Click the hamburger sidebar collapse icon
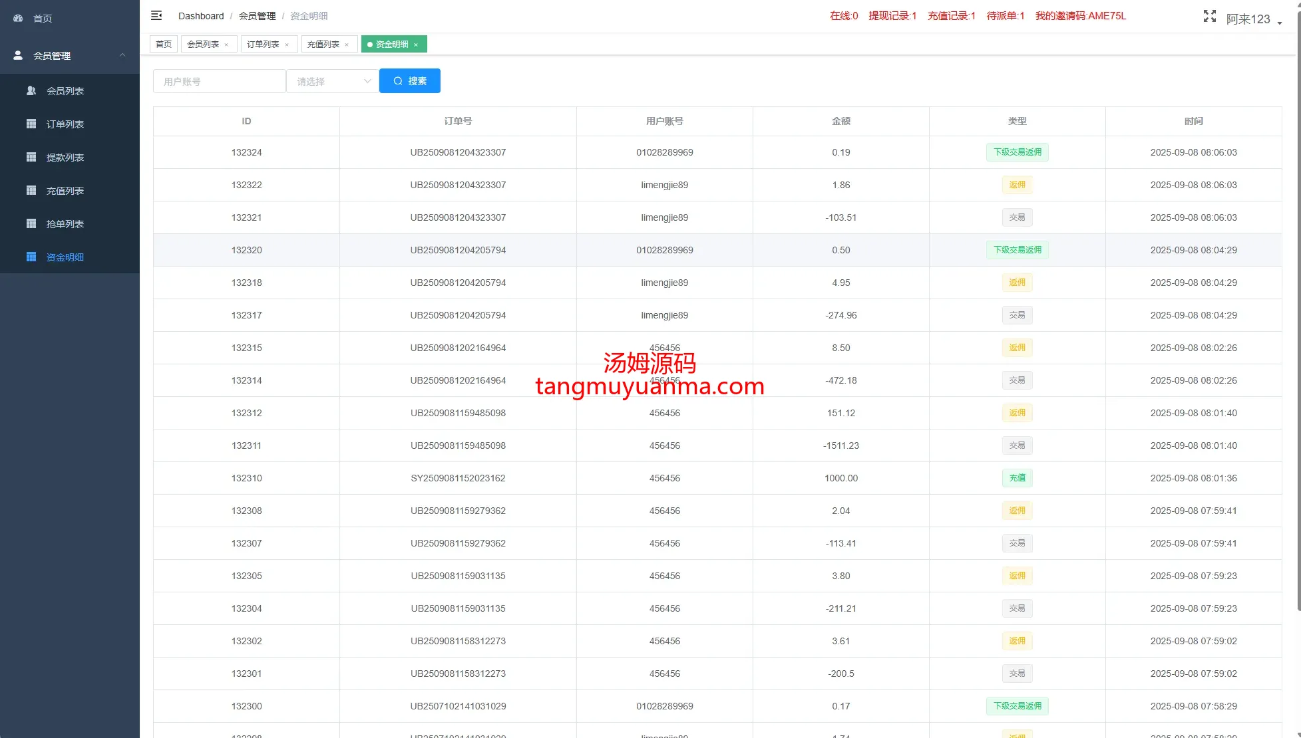 click(156, 15)
